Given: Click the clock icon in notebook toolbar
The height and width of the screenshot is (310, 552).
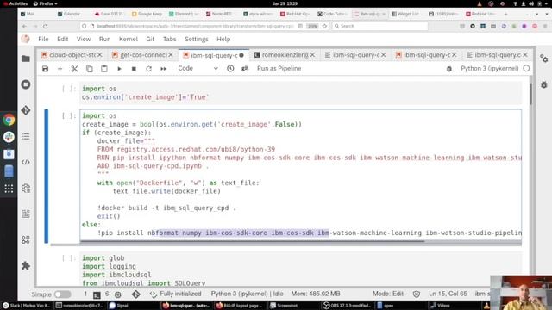Looking at the screenshot, I should click(230, 69).
